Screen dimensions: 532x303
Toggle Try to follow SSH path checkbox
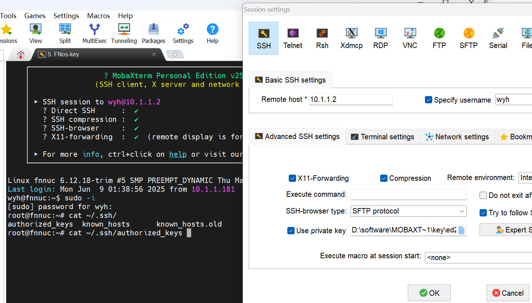click(483, 213)
